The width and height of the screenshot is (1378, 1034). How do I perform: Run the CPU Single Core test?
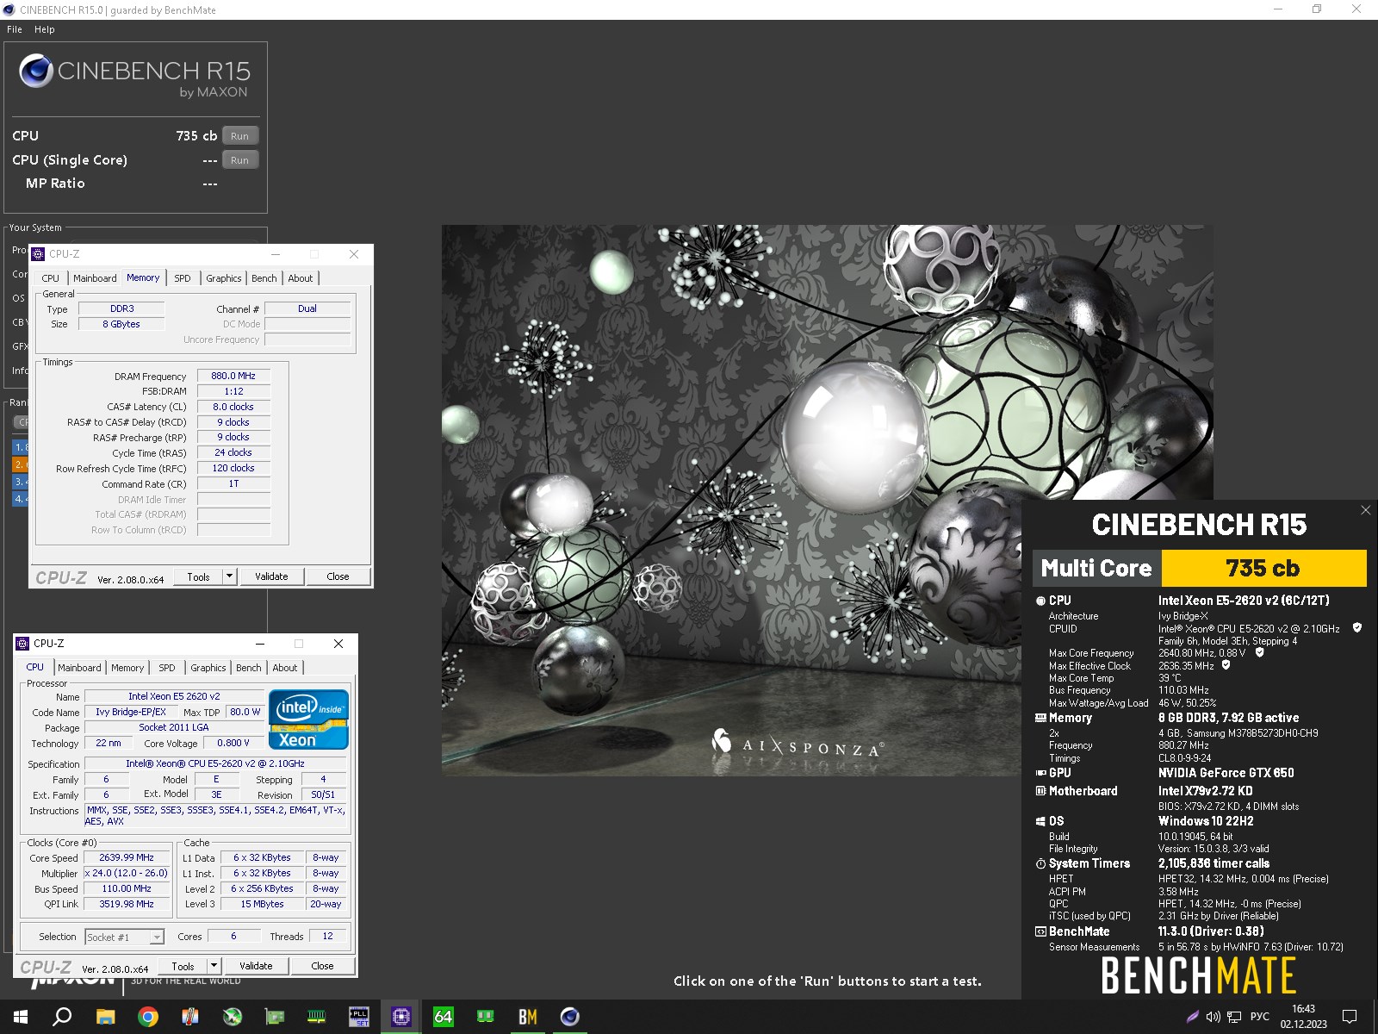[239, 160]
